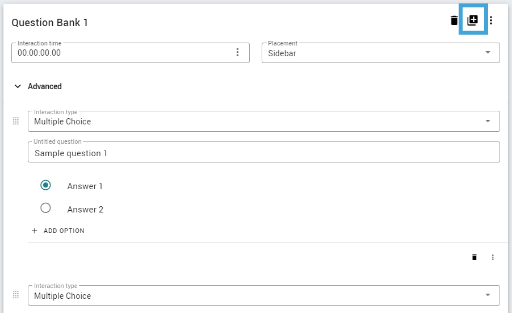Select the Answer 2 radio button
The image size is (512, 313).
(45, 208)
